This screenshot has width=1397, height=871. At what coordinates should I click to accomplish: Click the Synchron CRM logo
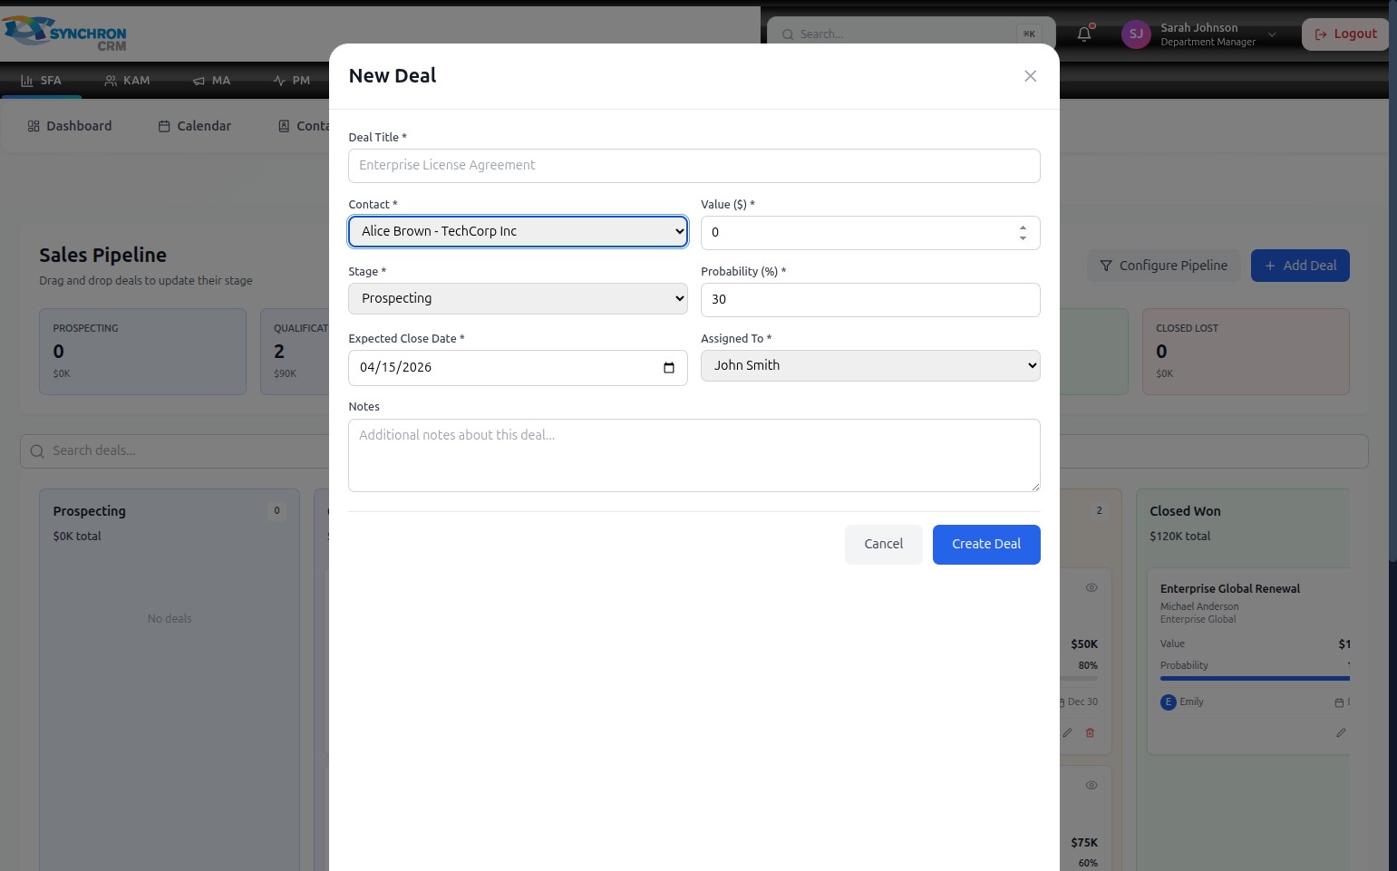65,34
